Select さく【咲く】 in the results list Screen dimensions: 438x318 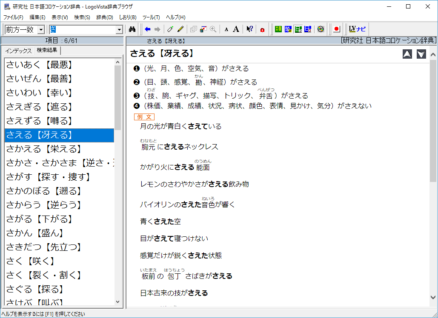[59, 261]
